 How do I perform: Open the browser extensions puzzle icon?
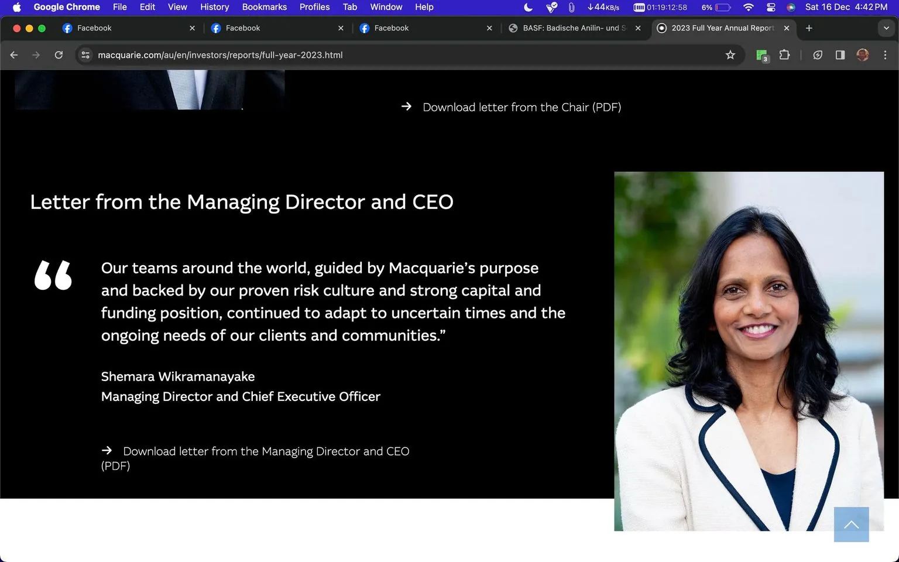click(x=784, y=54)
